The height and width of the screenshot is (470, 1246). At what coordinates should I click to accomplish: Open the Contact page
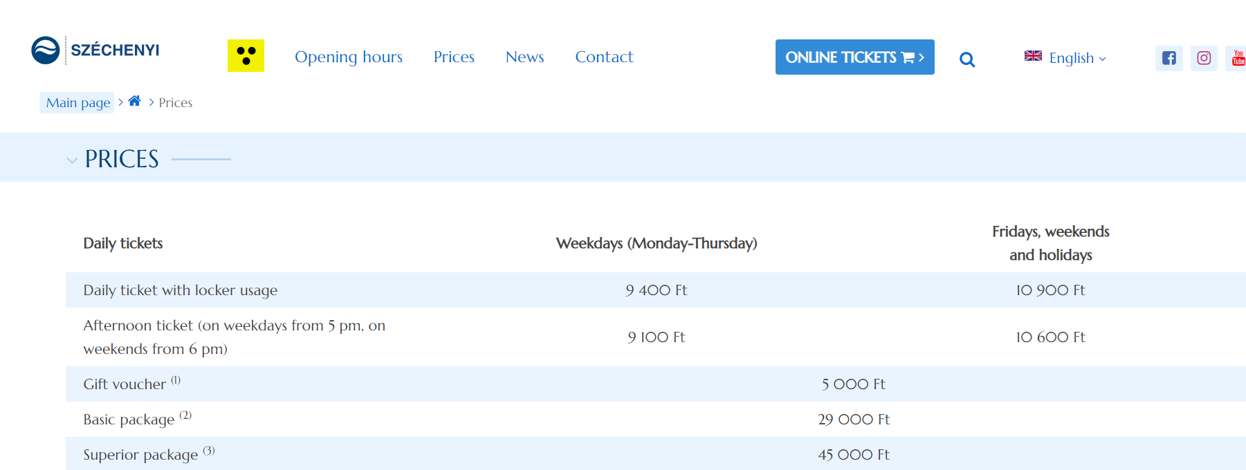(604, 57)
